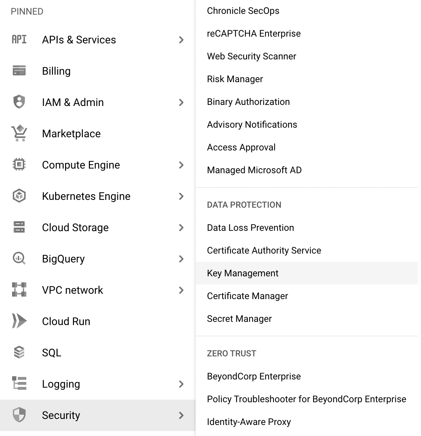Open Advisory Notifications
421x436 pixels.
[x=252, y=124]
